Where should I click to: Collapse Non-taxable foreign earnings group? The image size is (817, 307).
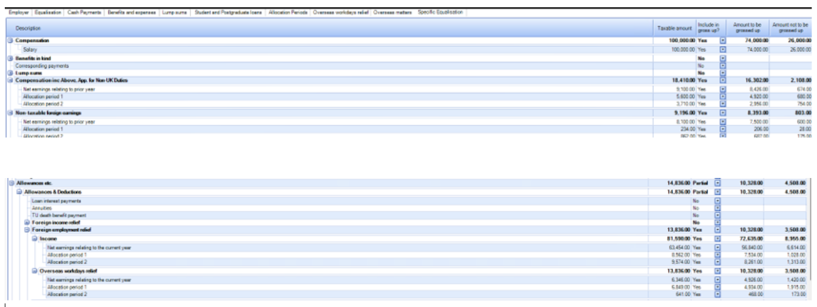10,112
